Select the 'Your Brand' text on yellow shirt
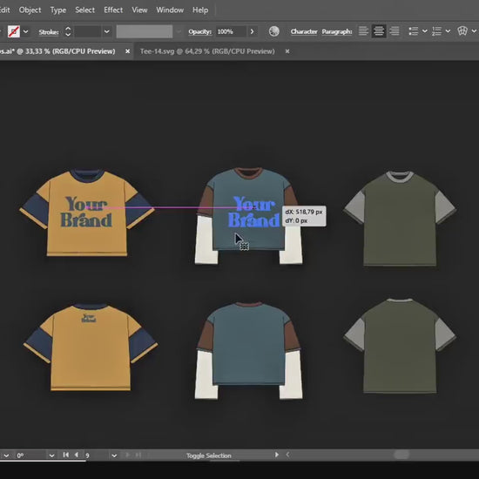Screen dimensions: 479x479 (86, 212)
